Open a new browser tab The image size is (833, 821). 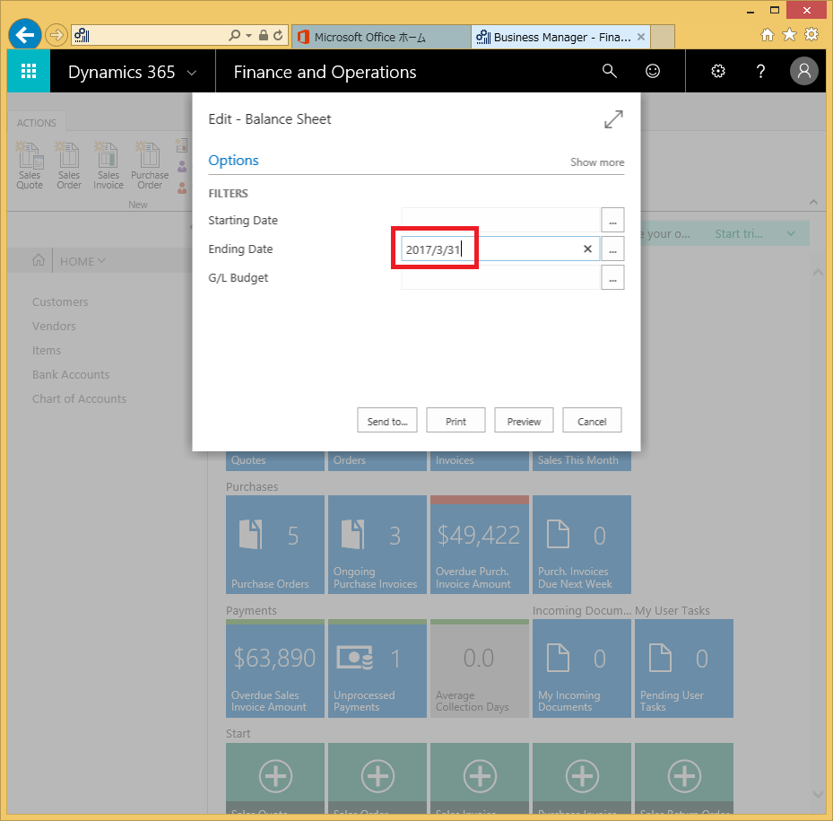click(x=663, y=37)
